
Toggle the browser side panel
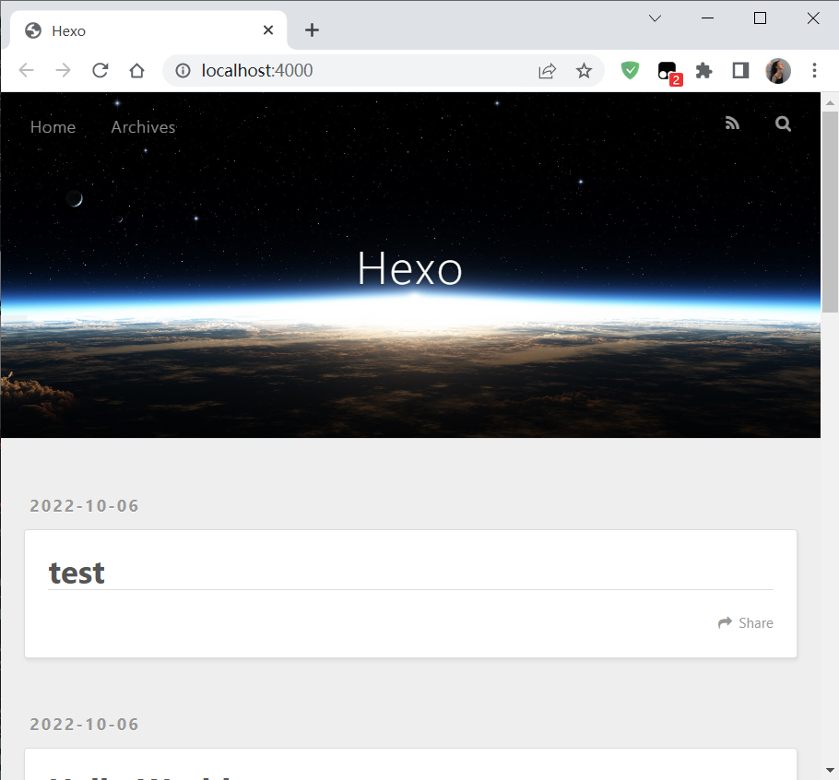click(x=740, y=70)
